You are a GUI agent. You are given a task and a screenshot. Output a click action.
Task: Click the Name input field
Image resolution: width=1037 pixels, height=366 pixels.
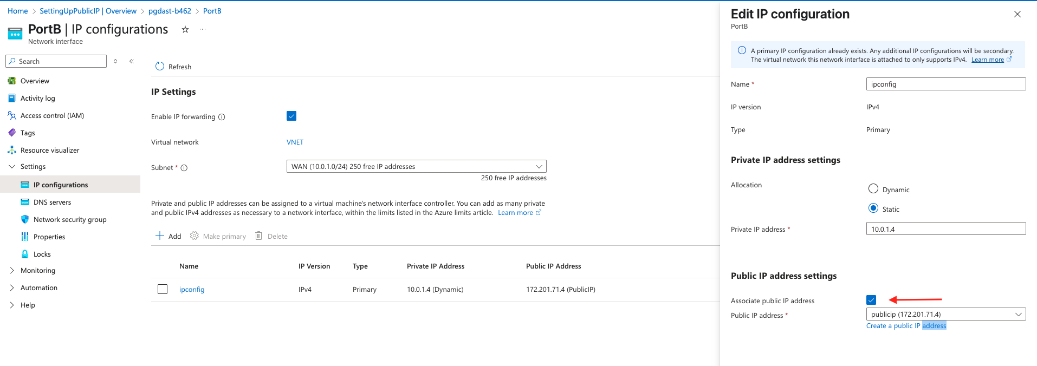[x=946, y=84]
